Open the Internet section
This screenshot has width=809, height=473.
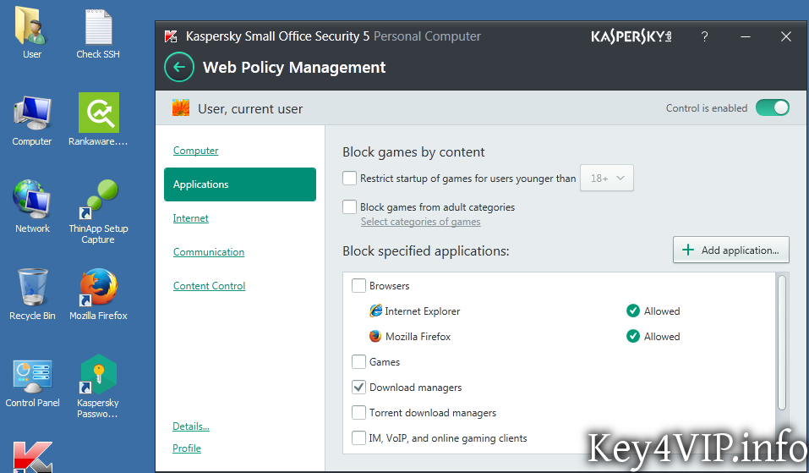(190, 218)
